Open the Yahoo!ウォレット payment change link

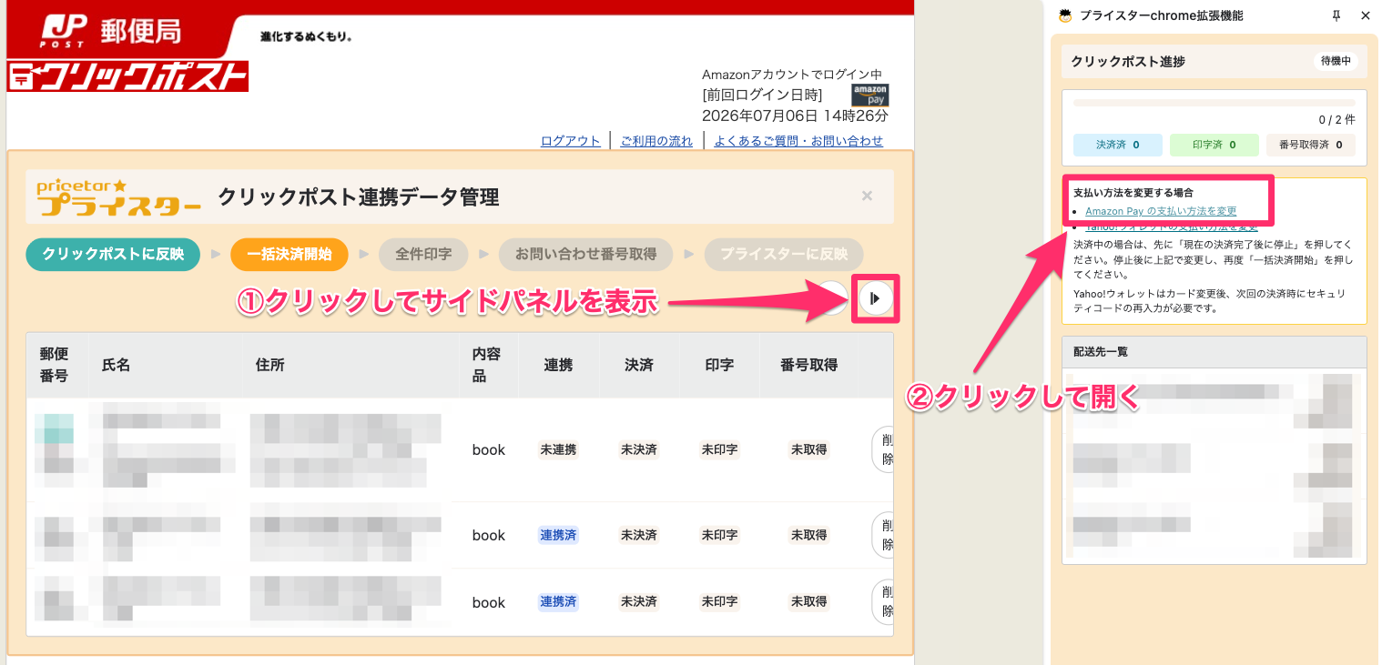coord(1172,227)
